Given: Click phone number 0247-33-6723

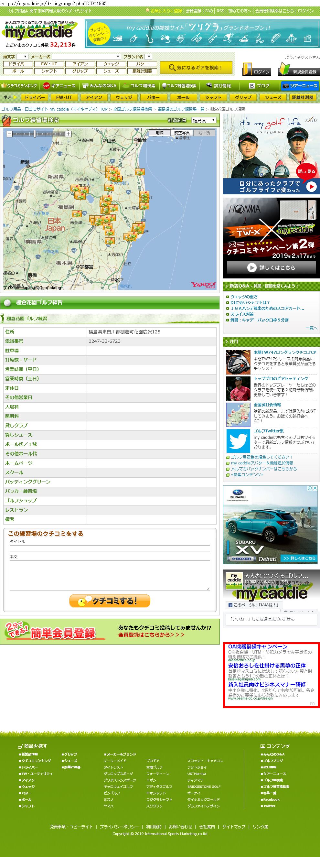Looking at the screenshot, I should [104, 341].
